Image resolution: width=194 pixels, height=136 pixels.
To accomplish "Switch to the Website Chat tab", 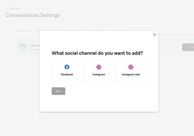I will click(23, 31).
